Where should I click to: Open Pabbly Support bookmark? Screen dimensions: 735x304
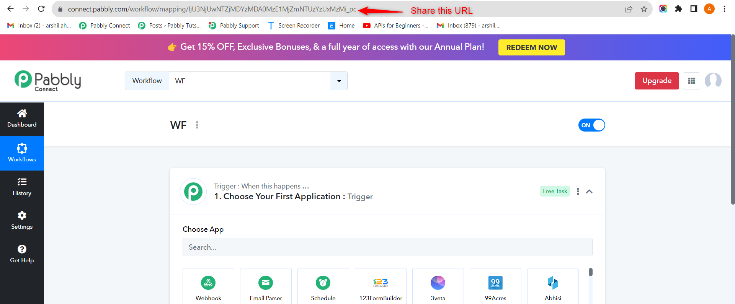point(234,26)
